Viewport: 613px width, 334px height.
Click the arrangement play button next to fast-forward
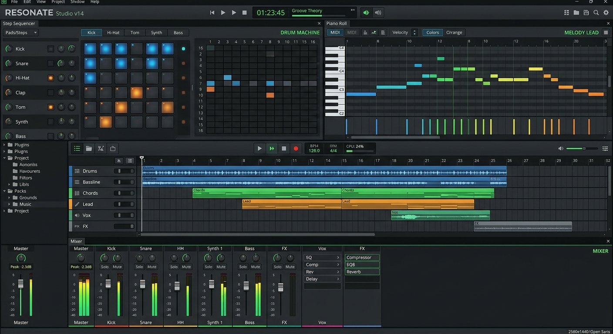click(x=259, y=149)
